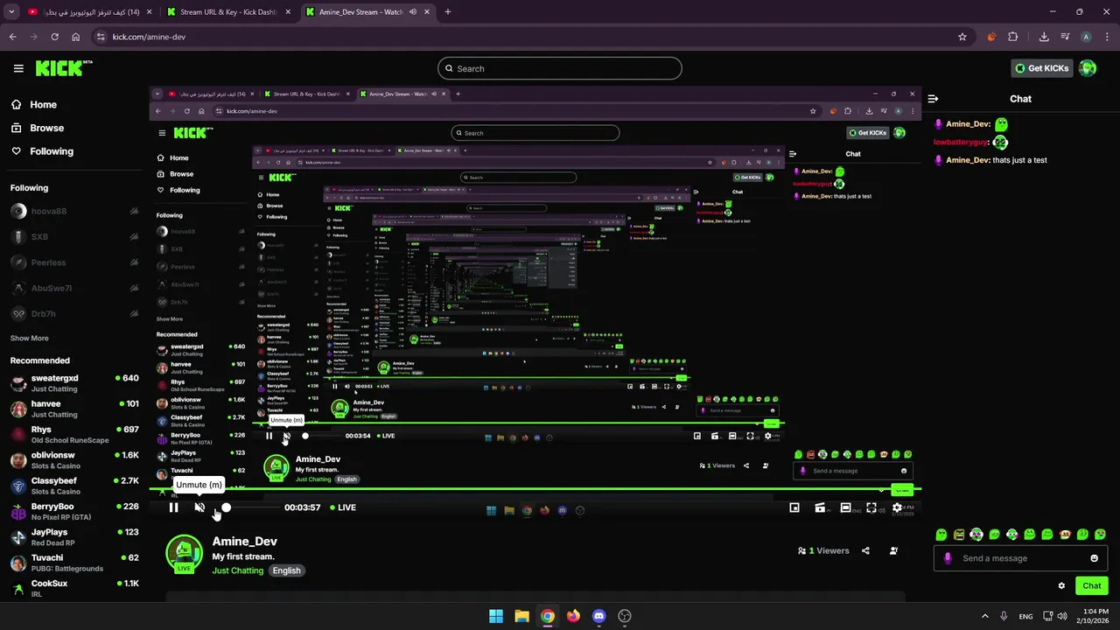1120x630 pixels.
Task: Show hidden system tray icons with the chevron
Action: 984,616
